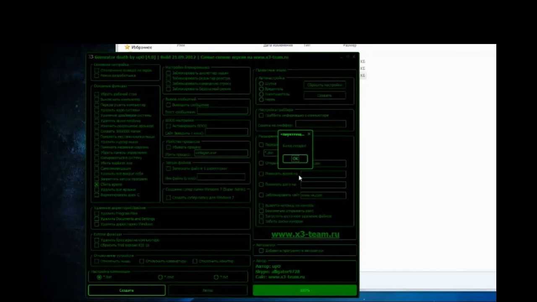The height and width of the screenshot is (302, 537).
Task: Click the Избранное star icon in Explorer
Action: point(127,47)
